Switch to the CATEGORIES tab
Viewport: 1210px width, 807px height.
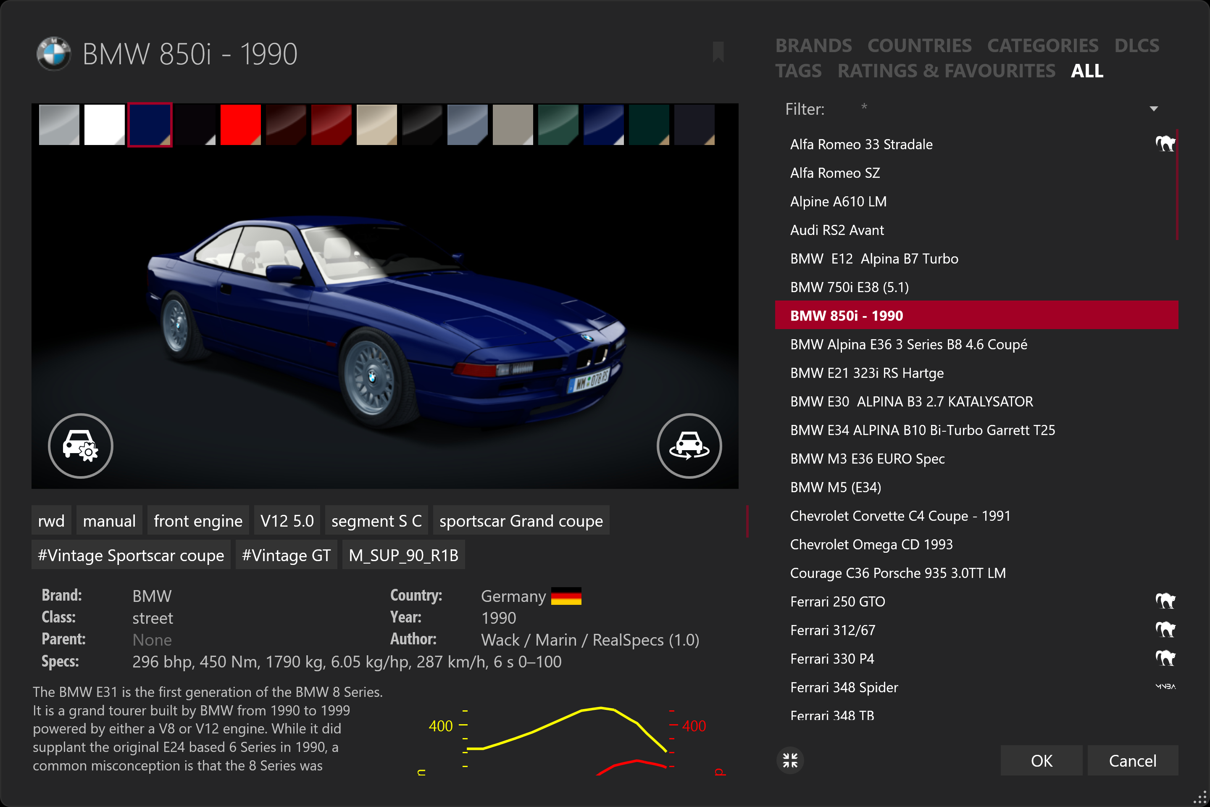coord(1042,45)
